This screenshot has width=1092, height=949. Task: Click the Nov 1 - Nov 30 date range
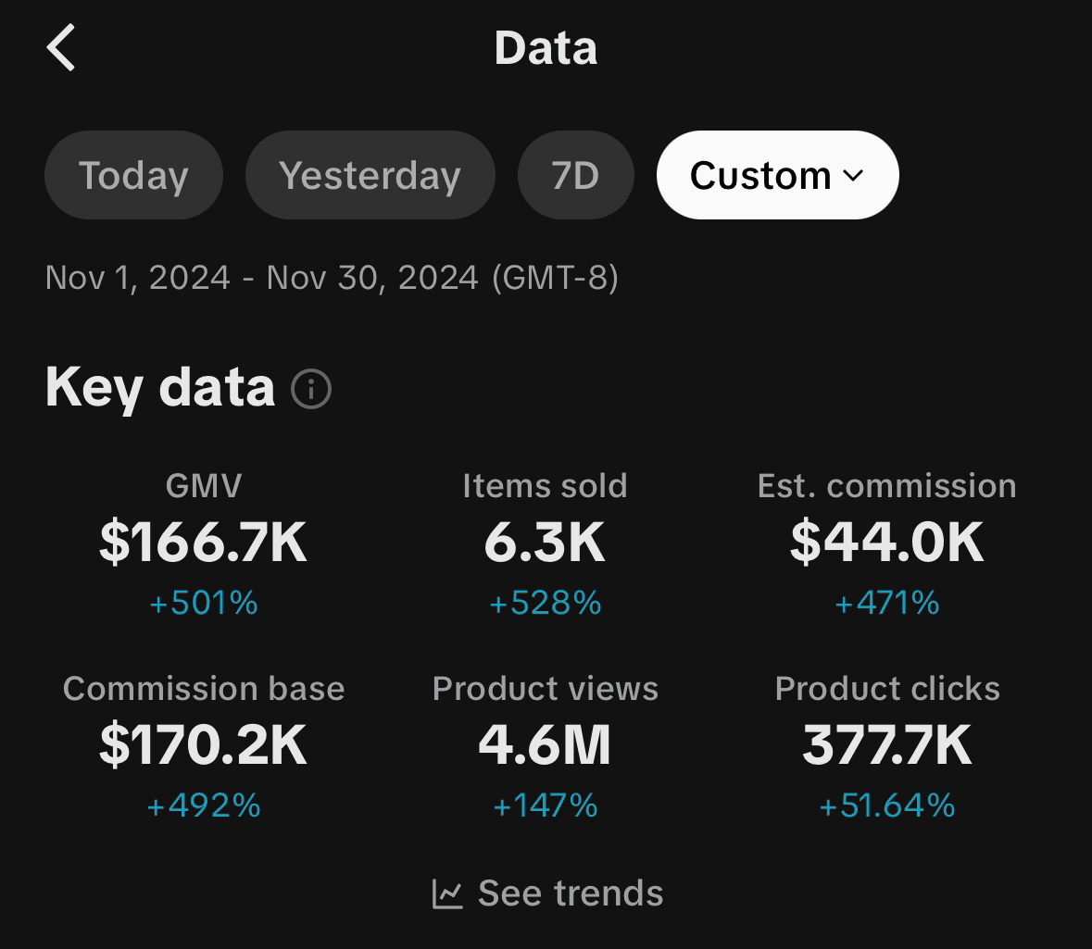point(332,278)
